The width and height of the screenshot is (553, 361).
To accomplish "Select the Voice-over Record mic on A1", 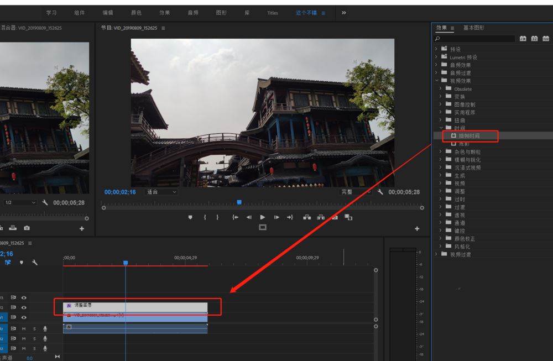I will click(x=44, y=328).
